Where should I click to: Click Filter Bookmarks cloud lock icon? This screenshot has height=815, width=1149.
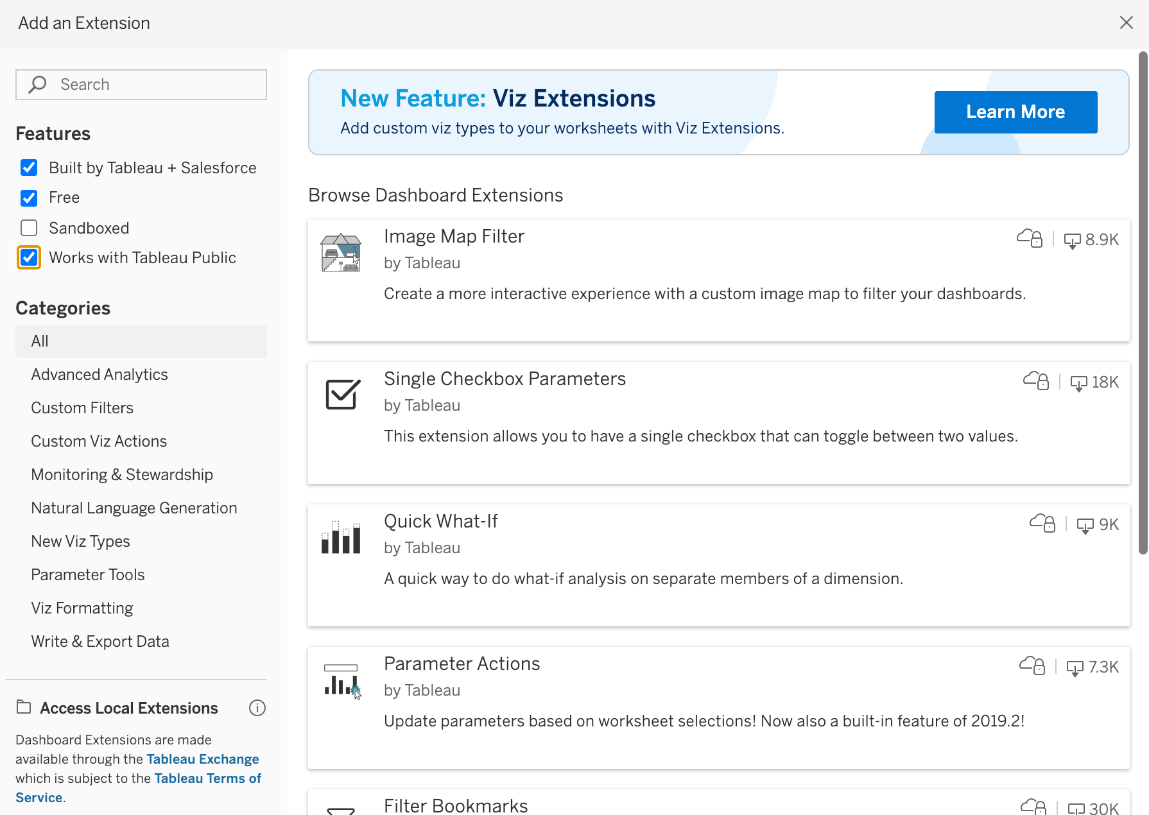click(x=1033, y=807)
